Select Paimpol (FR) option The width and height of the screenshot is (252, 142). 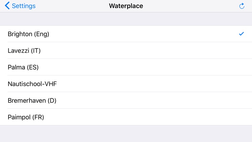coord(126,117)
